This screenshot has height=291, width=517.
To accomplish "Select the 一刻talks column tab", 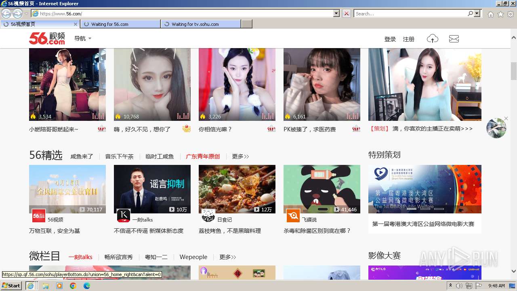I will [80, 257].
